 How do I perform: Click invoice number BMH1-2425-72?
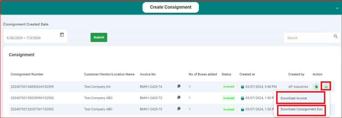151,98
